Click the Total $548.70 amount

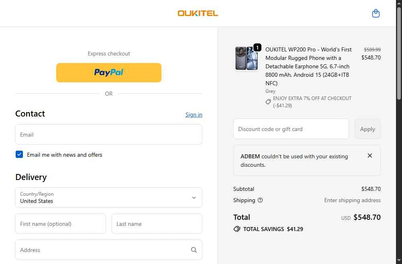point(367,217)
